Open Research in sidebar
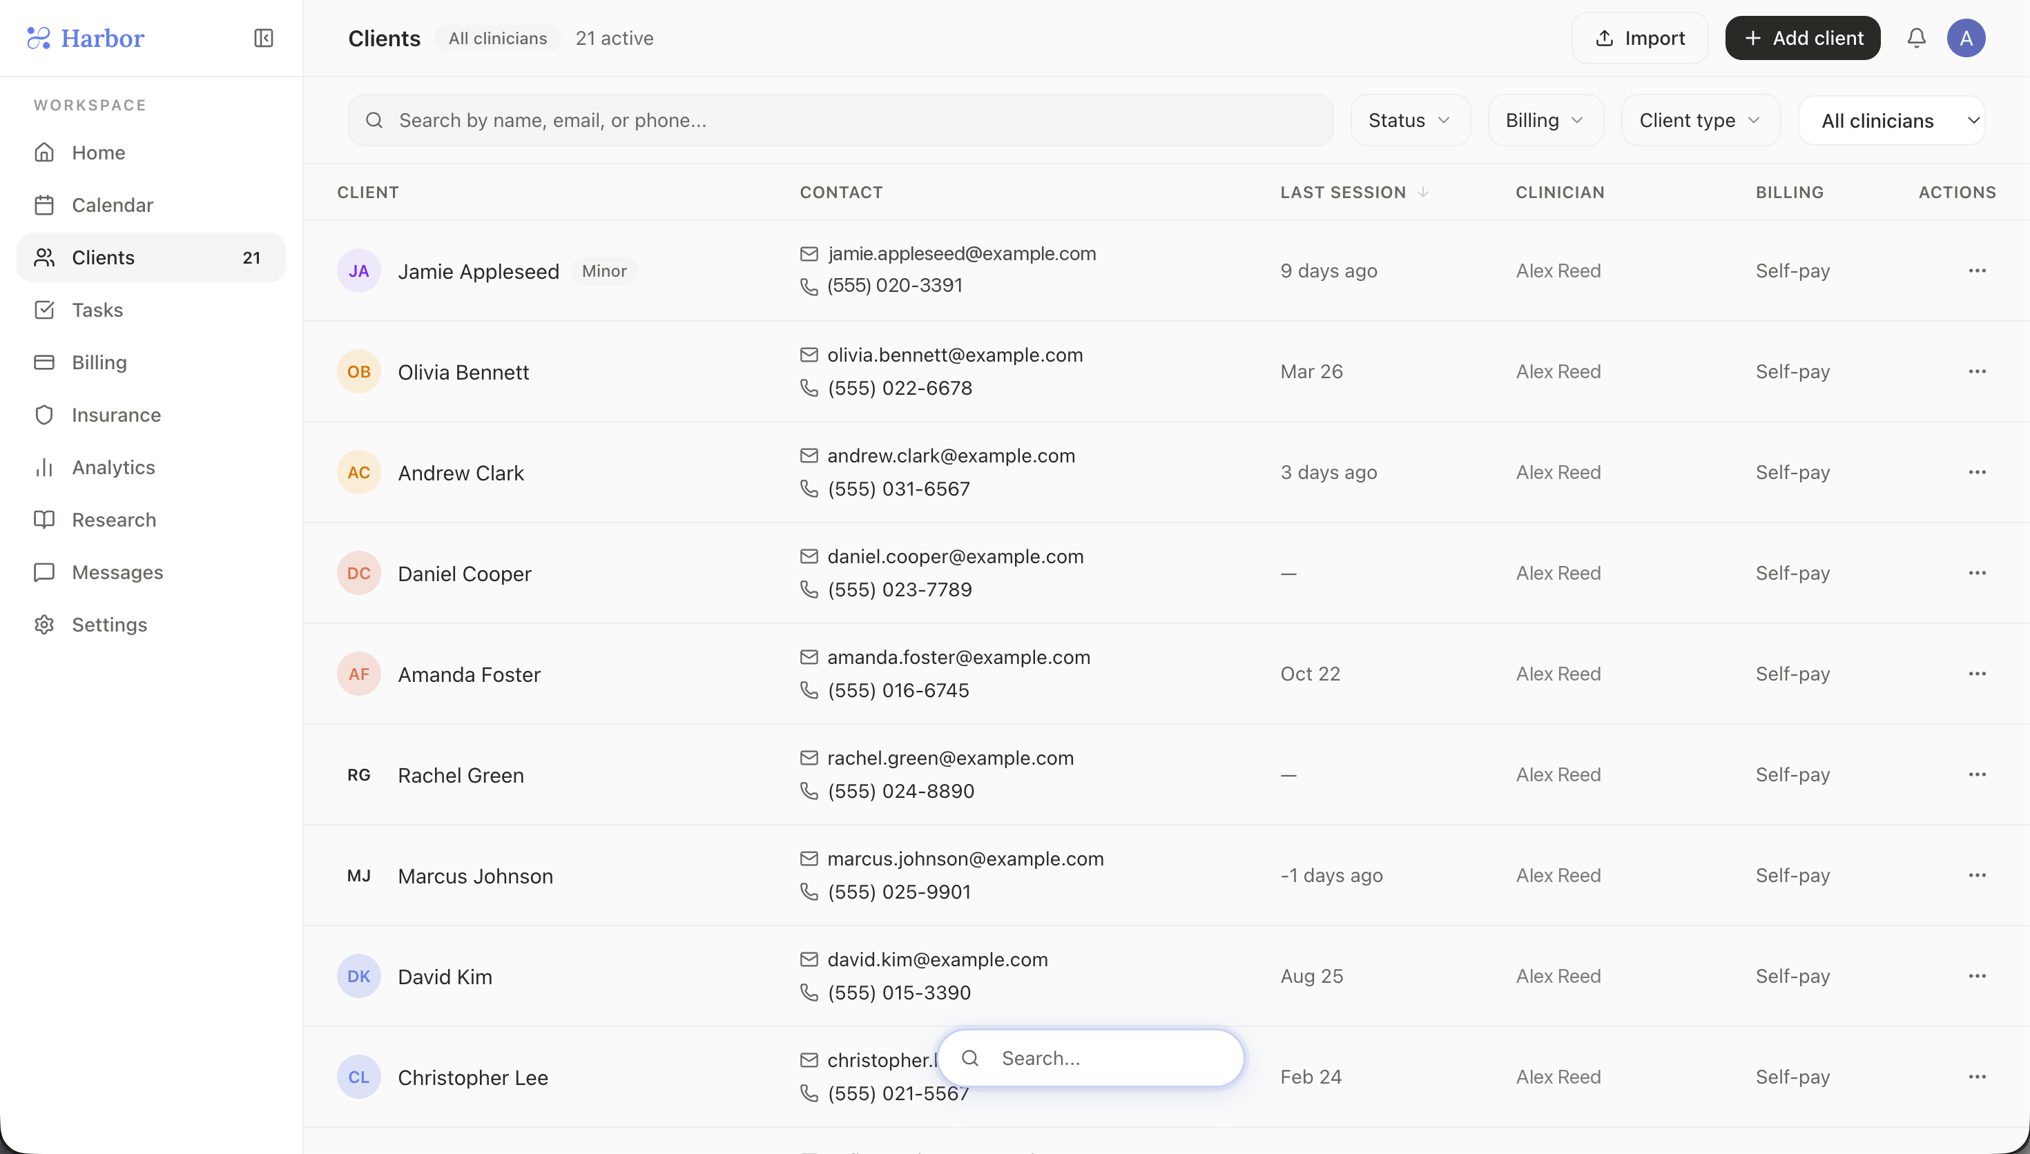Image resolution: width=2030 pixels, height=1154 pixels. pos(151,520)
